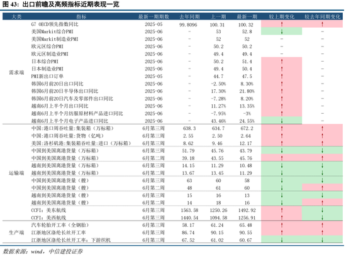This screenshot has height=257, width=346.
Task: Select 越南6月上半个月纺服原材料产品进口同比 label
Action: [x=77, y=114]
